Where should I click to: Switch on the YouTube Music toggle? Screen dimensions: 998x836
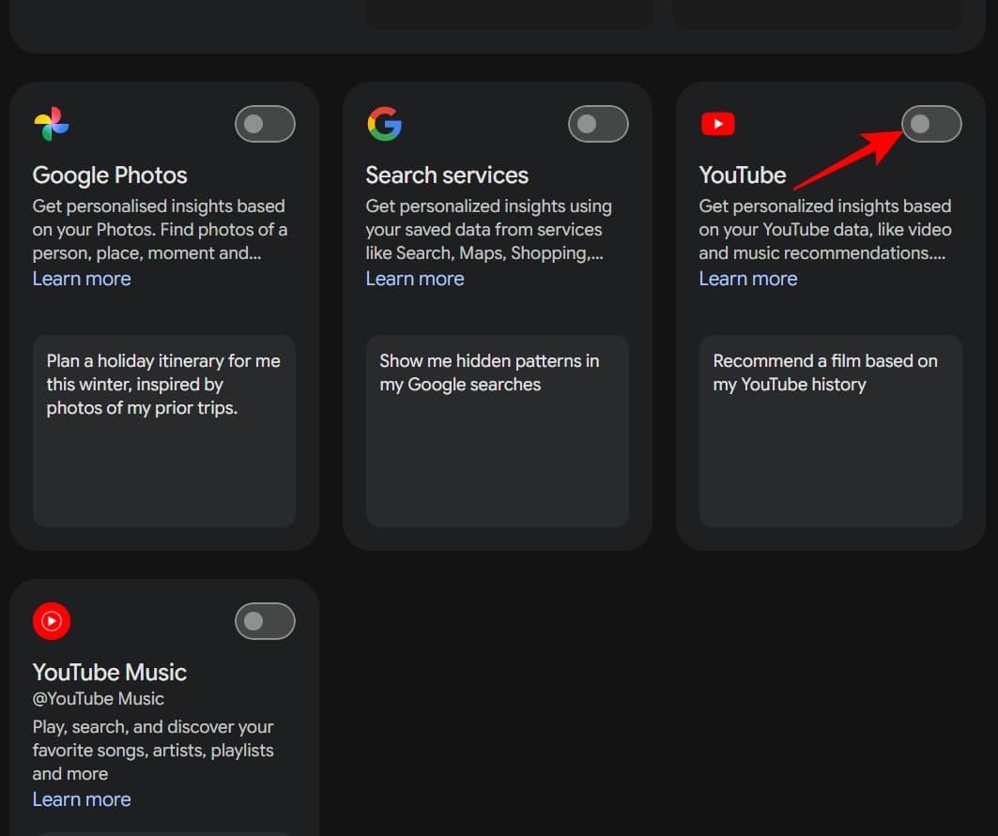(265, 621)
